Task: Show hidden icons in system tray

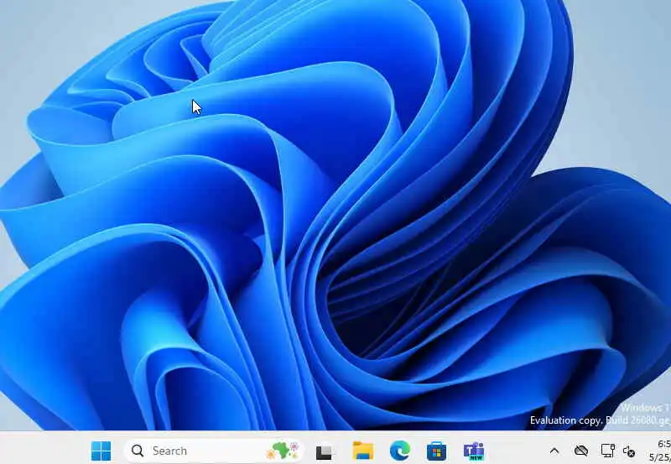Action: tap(554, 451)
